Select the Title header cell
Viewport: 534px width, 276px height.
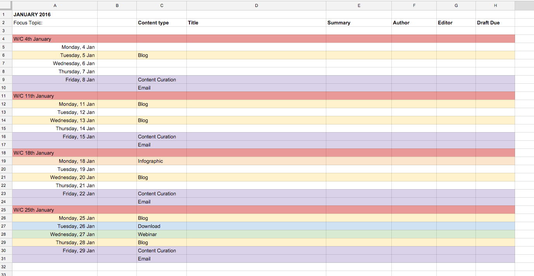[256, 23]
